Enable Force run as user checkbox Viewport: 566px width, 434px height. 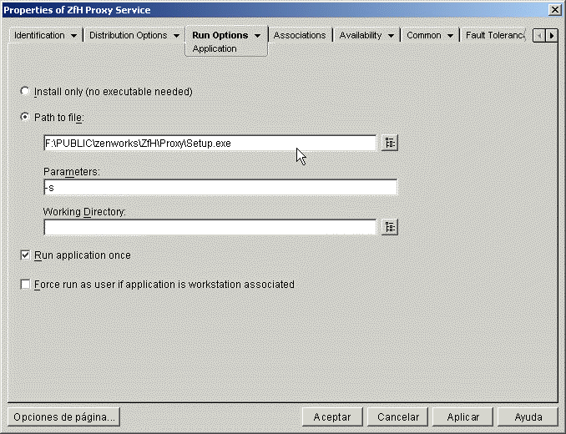click(x=25, y=285)
